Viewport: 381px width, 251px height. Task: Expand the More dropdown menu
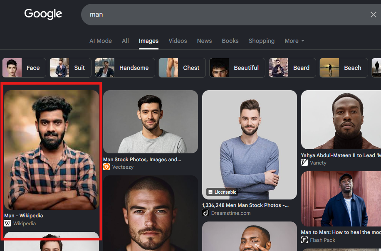pos(294,41)
